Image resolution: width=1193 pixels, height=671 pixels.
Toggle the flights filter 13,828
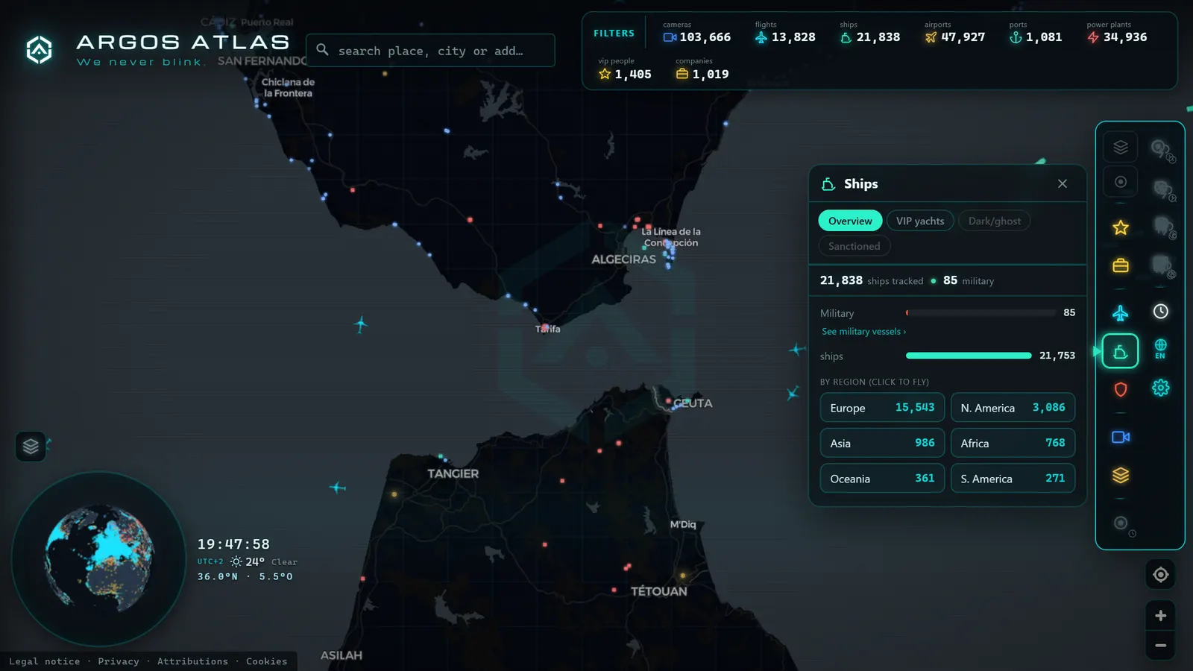click(786, 32)
